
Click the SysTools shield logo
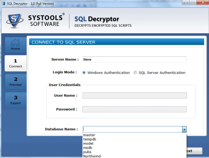coord(15,20)
